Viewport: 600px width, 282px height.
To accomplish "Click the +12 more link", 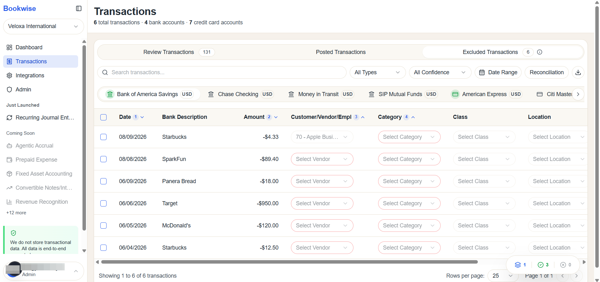I will [16, 213].
